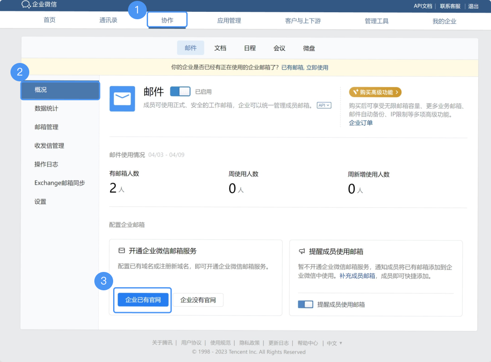Viewport: 491px width, 362px height.
Task: Open the 使用规范 footer link
Action: (x=220, y=343)
